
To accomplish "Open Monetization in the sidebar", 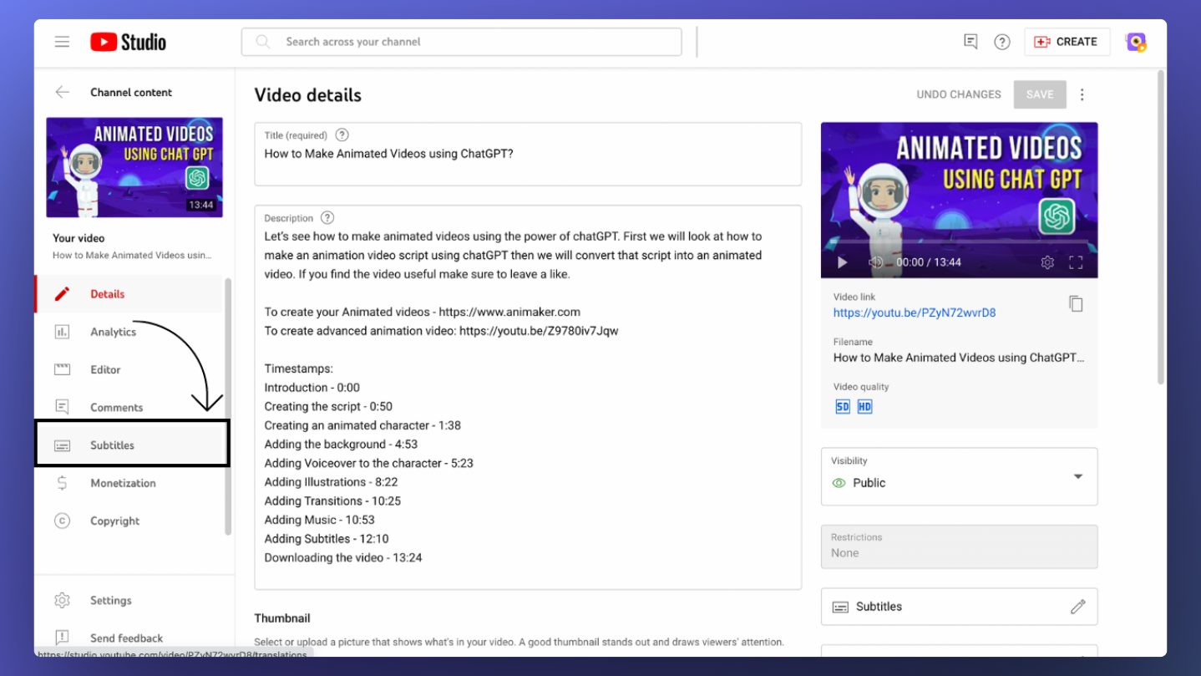I will pos(128,483).
